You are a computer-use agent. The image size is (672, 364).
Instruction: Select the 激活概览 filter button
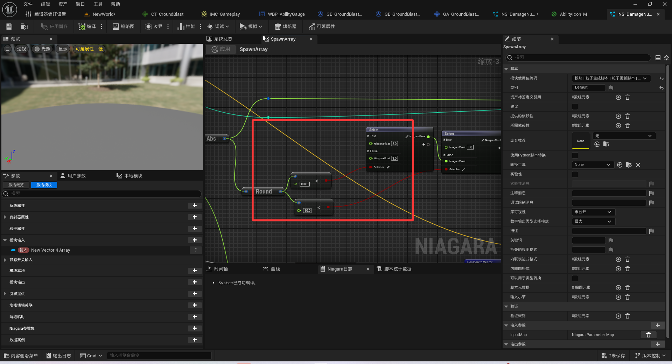point(16,185)
